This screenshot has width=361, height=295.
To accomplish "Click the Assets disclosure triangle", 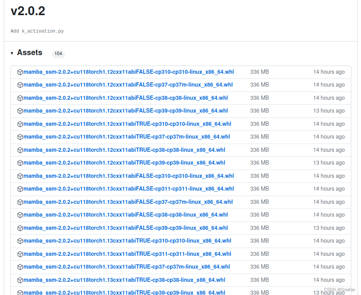I will [12, 53].
